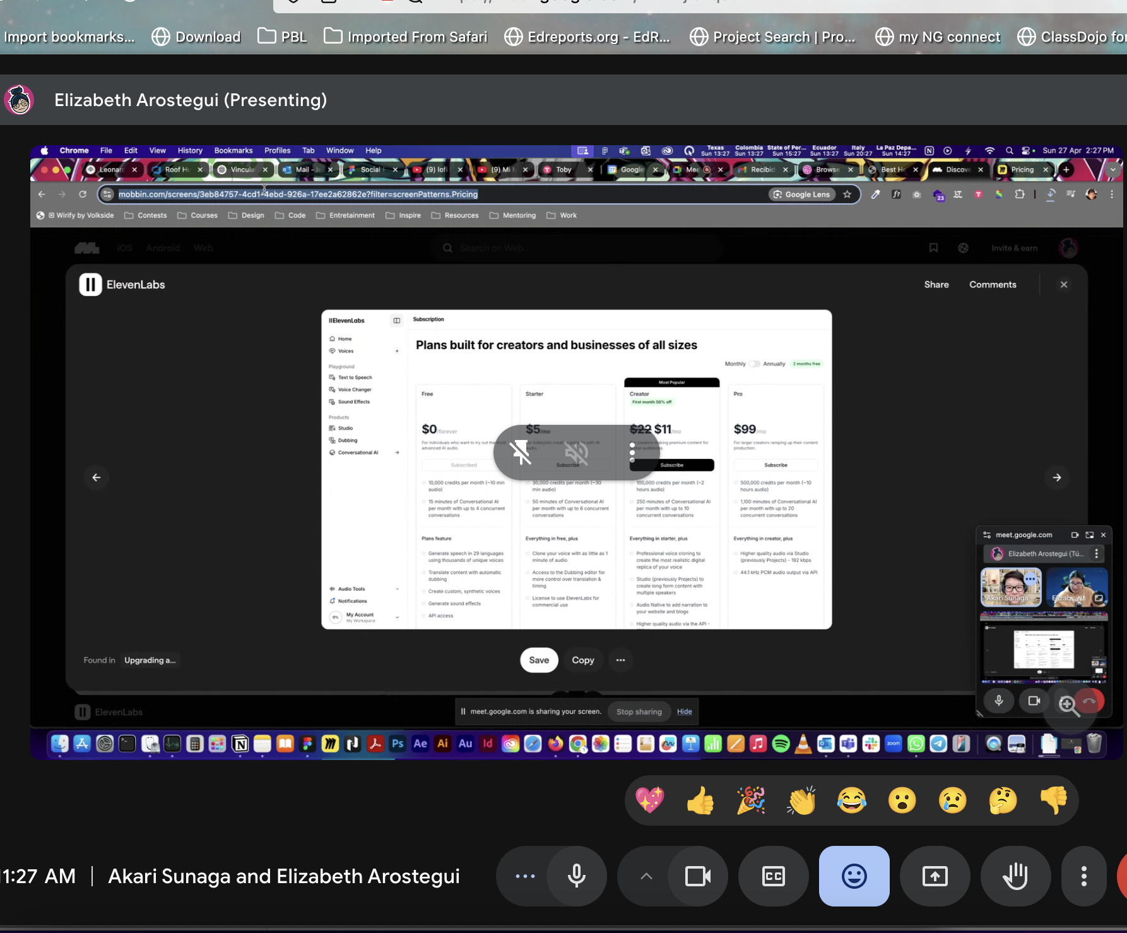Image resolution: width=1127 pixels, height=933 pixels.
Task: Open the Imported From Safari bookmarks folder
Action: 405,37
